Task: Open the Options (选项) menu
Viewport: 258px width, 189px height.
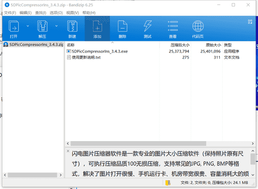Action: tap(56, 13)
